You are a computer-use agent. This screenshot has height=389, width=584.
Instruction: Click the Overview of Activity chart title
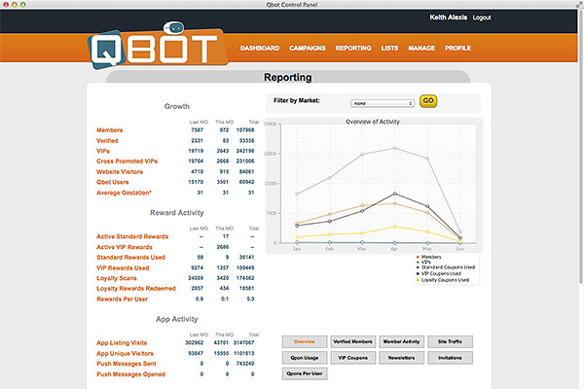click(x=373, y=122)
